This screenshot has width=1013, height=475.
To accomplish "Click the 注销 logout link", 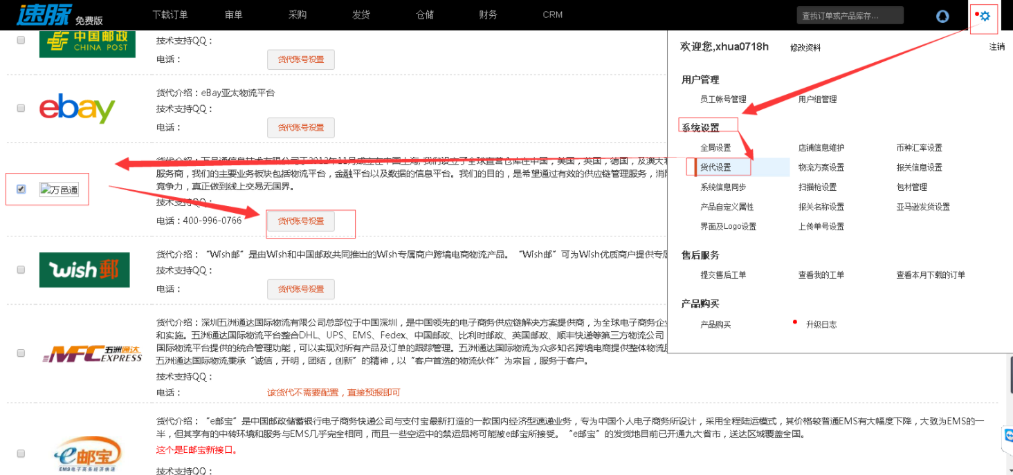I will tap(996, 47).
